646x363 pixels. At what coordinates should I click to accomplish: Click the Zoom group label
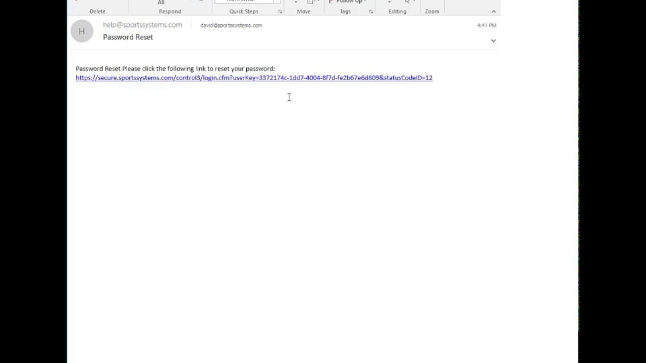(x=432, y=11)
